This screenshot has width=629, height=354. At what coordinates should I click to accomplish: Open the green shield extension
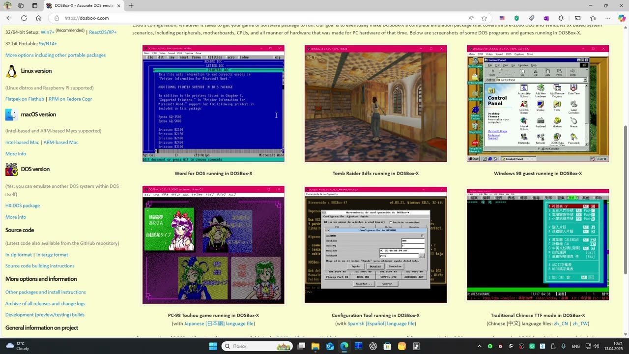(x=516, y=18)
